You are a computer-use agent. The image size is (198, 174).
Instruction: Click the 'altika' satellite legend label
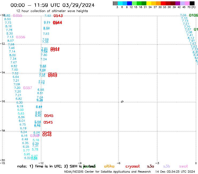tap(109, 166)
